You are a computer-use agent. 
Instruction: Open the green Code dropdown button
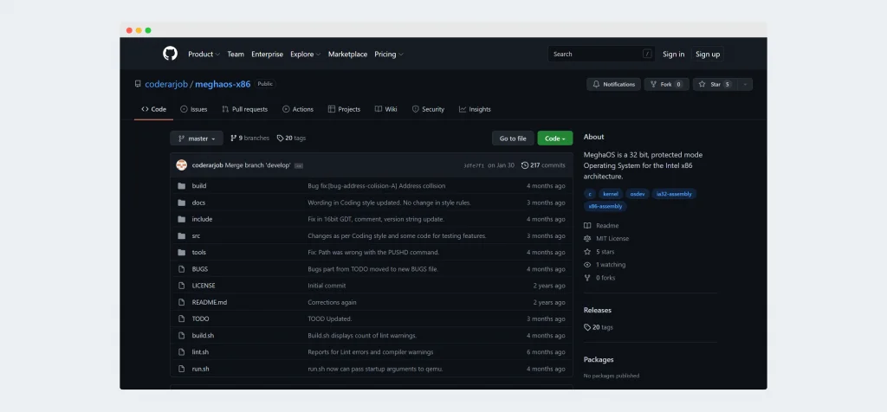[x=555, y=138]
